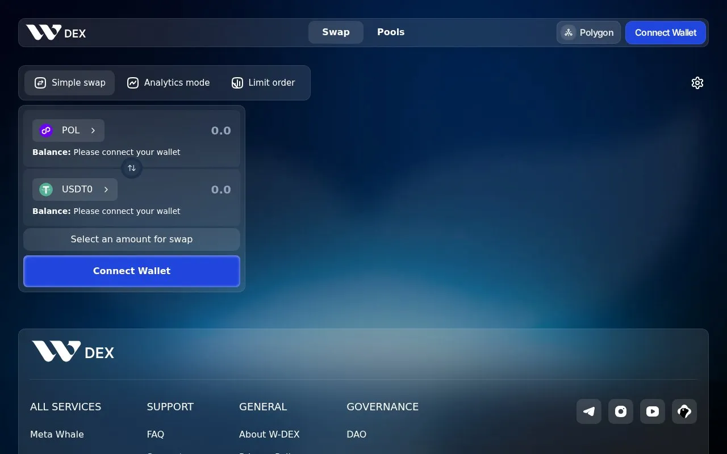Open the FAQ footer link

(156, 434)
